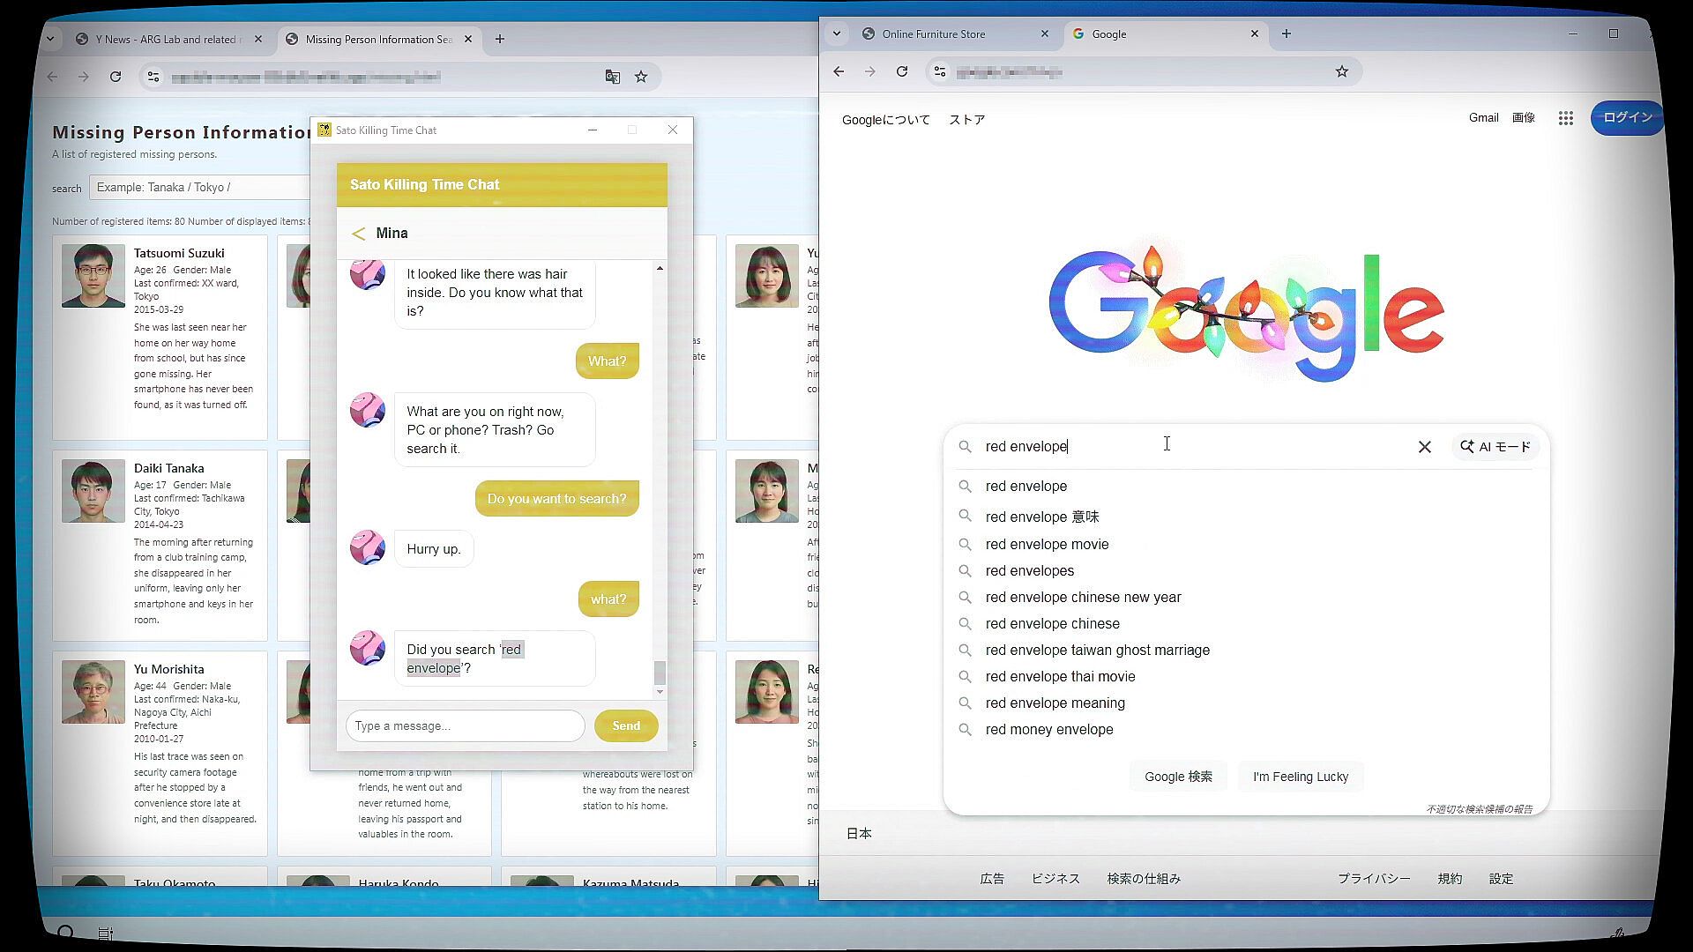The height and width of the screenshot is (952, 1693).
Task: Click the I'm Feeling Lucky button
Action: tap(1300, 777)
